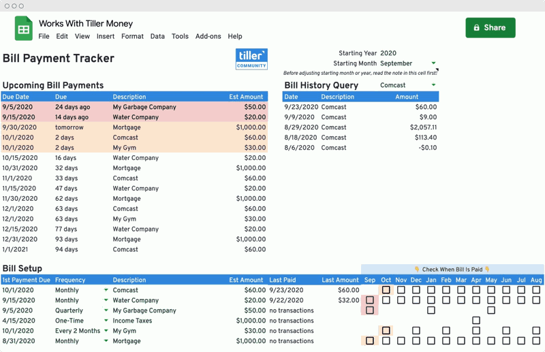Select the '94 days' due cell
Screen dimensions: 545x352
(x=66, y=249)
